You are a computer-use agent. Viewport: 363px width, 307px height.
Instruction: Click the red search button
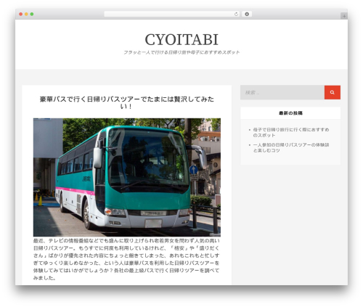coord(333,92)
